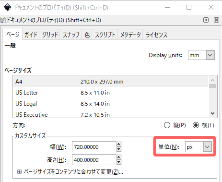This screenshot has width=222, height=182.
Task: Select portrait 縦(P) orientation
Action: 175,125
